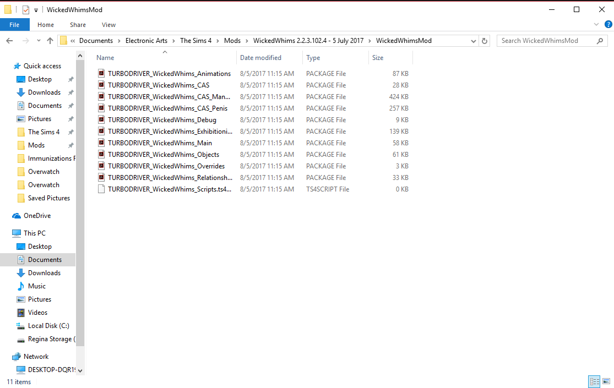The image size is (614, 388).
Task: Select TURBODRIVER_WickedWhims_Animations file icon
Action: [x=101, y=73]
